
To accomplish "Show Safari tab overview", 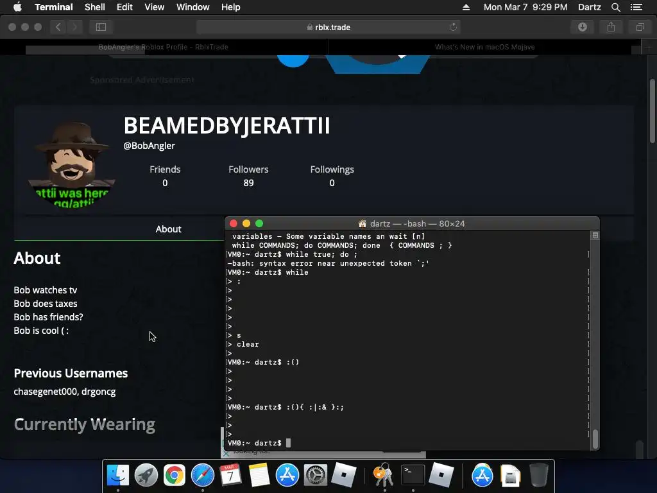I will 640,27.
